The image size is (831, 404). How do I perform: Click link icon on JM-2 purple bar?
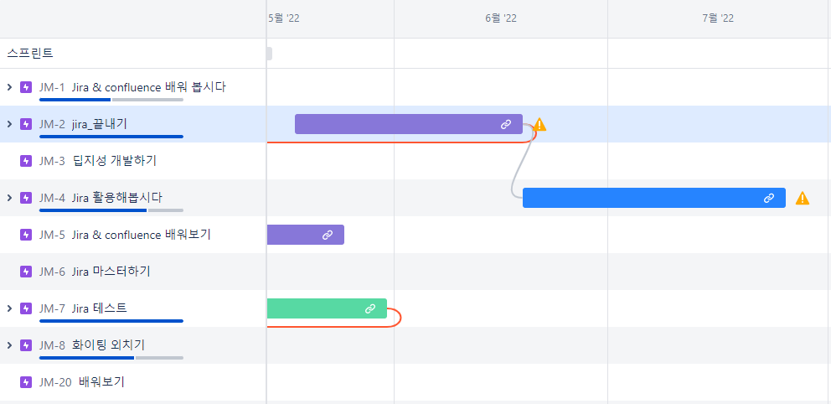[x=506, y=124]
